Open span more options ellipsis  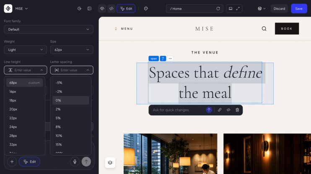(170, 59)
